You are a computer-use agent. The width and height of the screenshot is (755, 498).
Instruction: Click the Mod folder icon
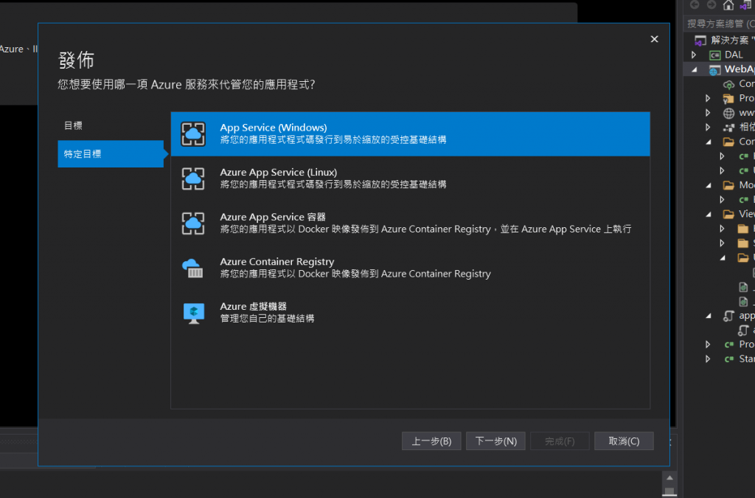point(728,185)
